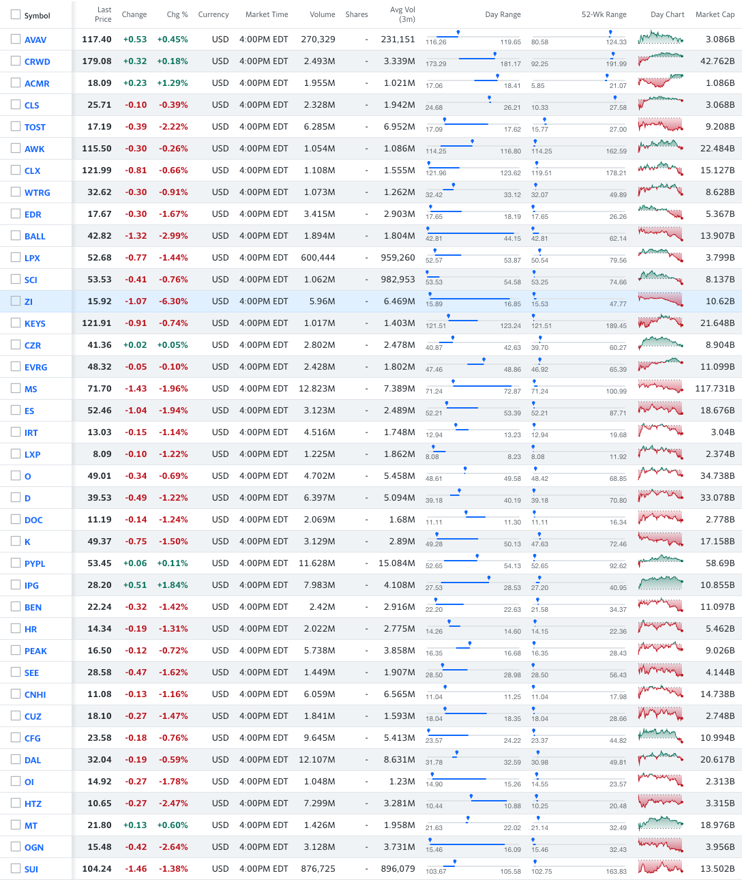Sort by Change column header

coord(134,14)
